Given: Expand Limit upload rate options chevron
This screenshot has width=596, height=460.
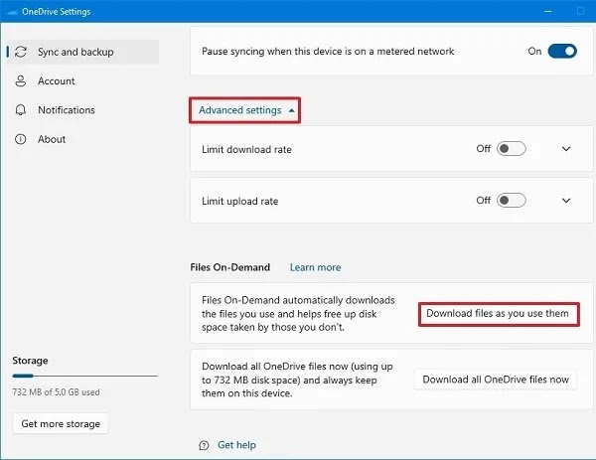Looking at the screenshot, I should pos(566,201).
